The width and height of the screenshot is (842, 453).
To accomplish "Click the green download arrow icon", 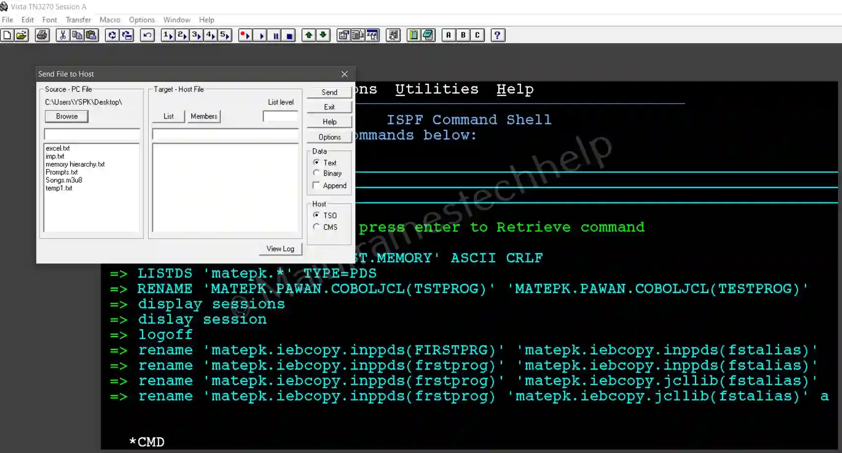I will (323, 35).
